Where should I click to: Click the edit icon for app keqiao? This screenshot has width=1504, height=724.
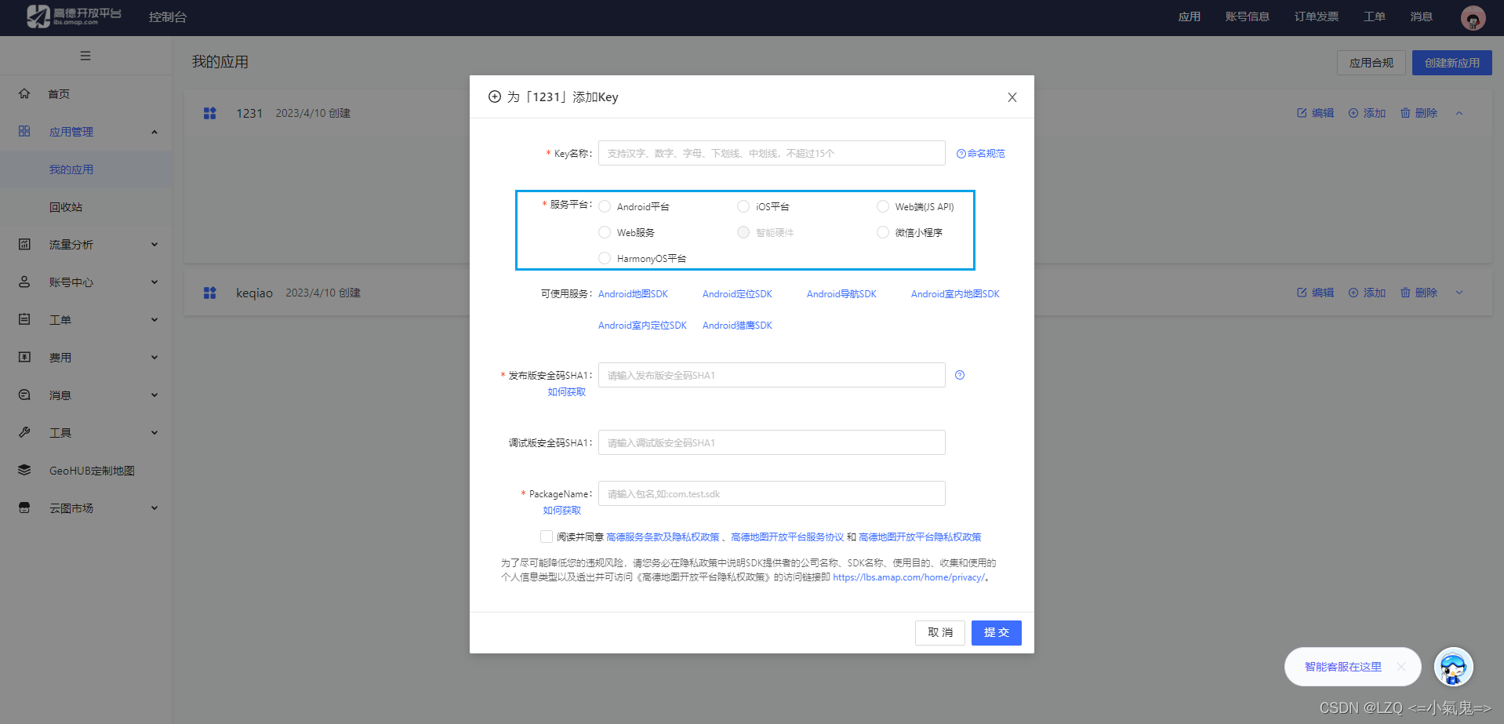point(1302,293)
